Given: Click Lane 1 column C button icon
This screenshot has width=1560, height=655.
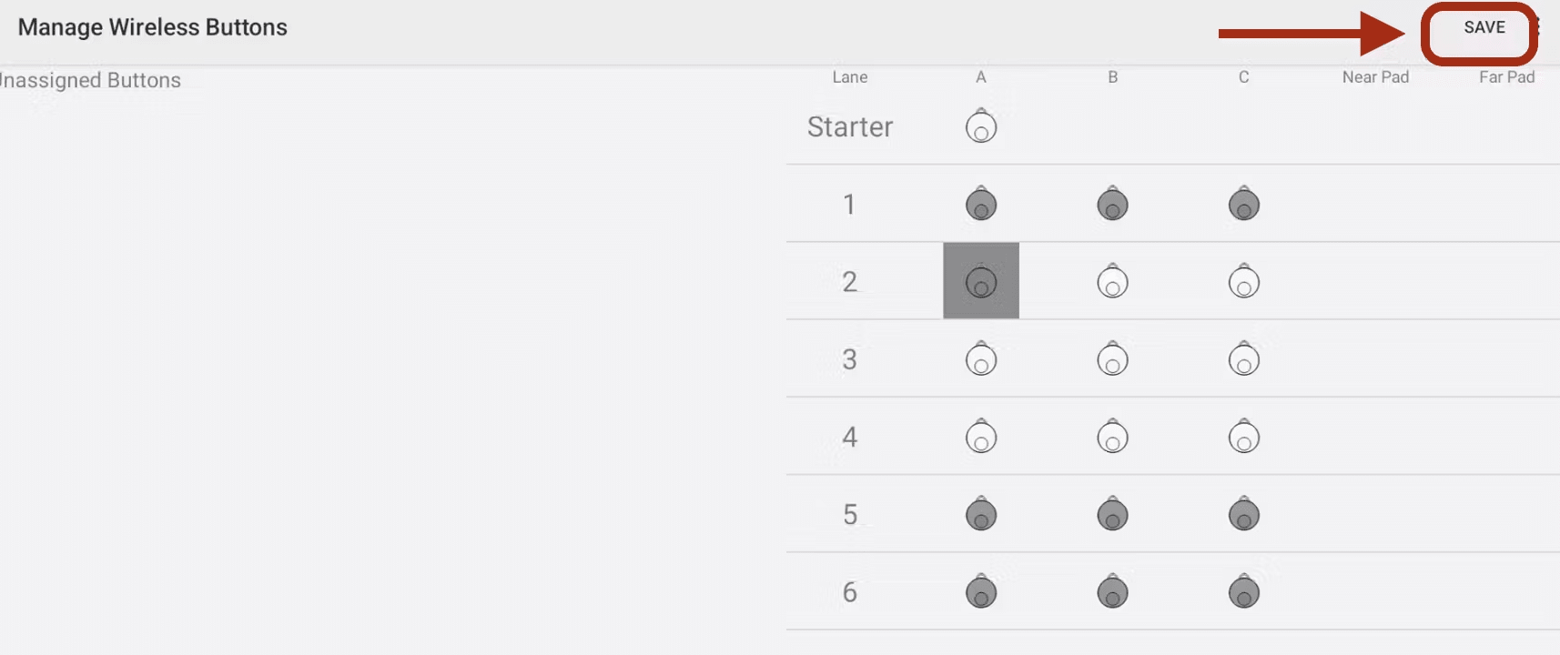Looking at the screenshot, I should coord(1244,204).
